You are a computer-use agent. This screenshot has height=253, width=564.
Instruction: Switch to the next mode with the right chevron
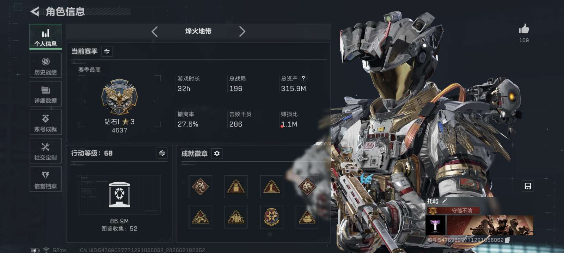242,32
